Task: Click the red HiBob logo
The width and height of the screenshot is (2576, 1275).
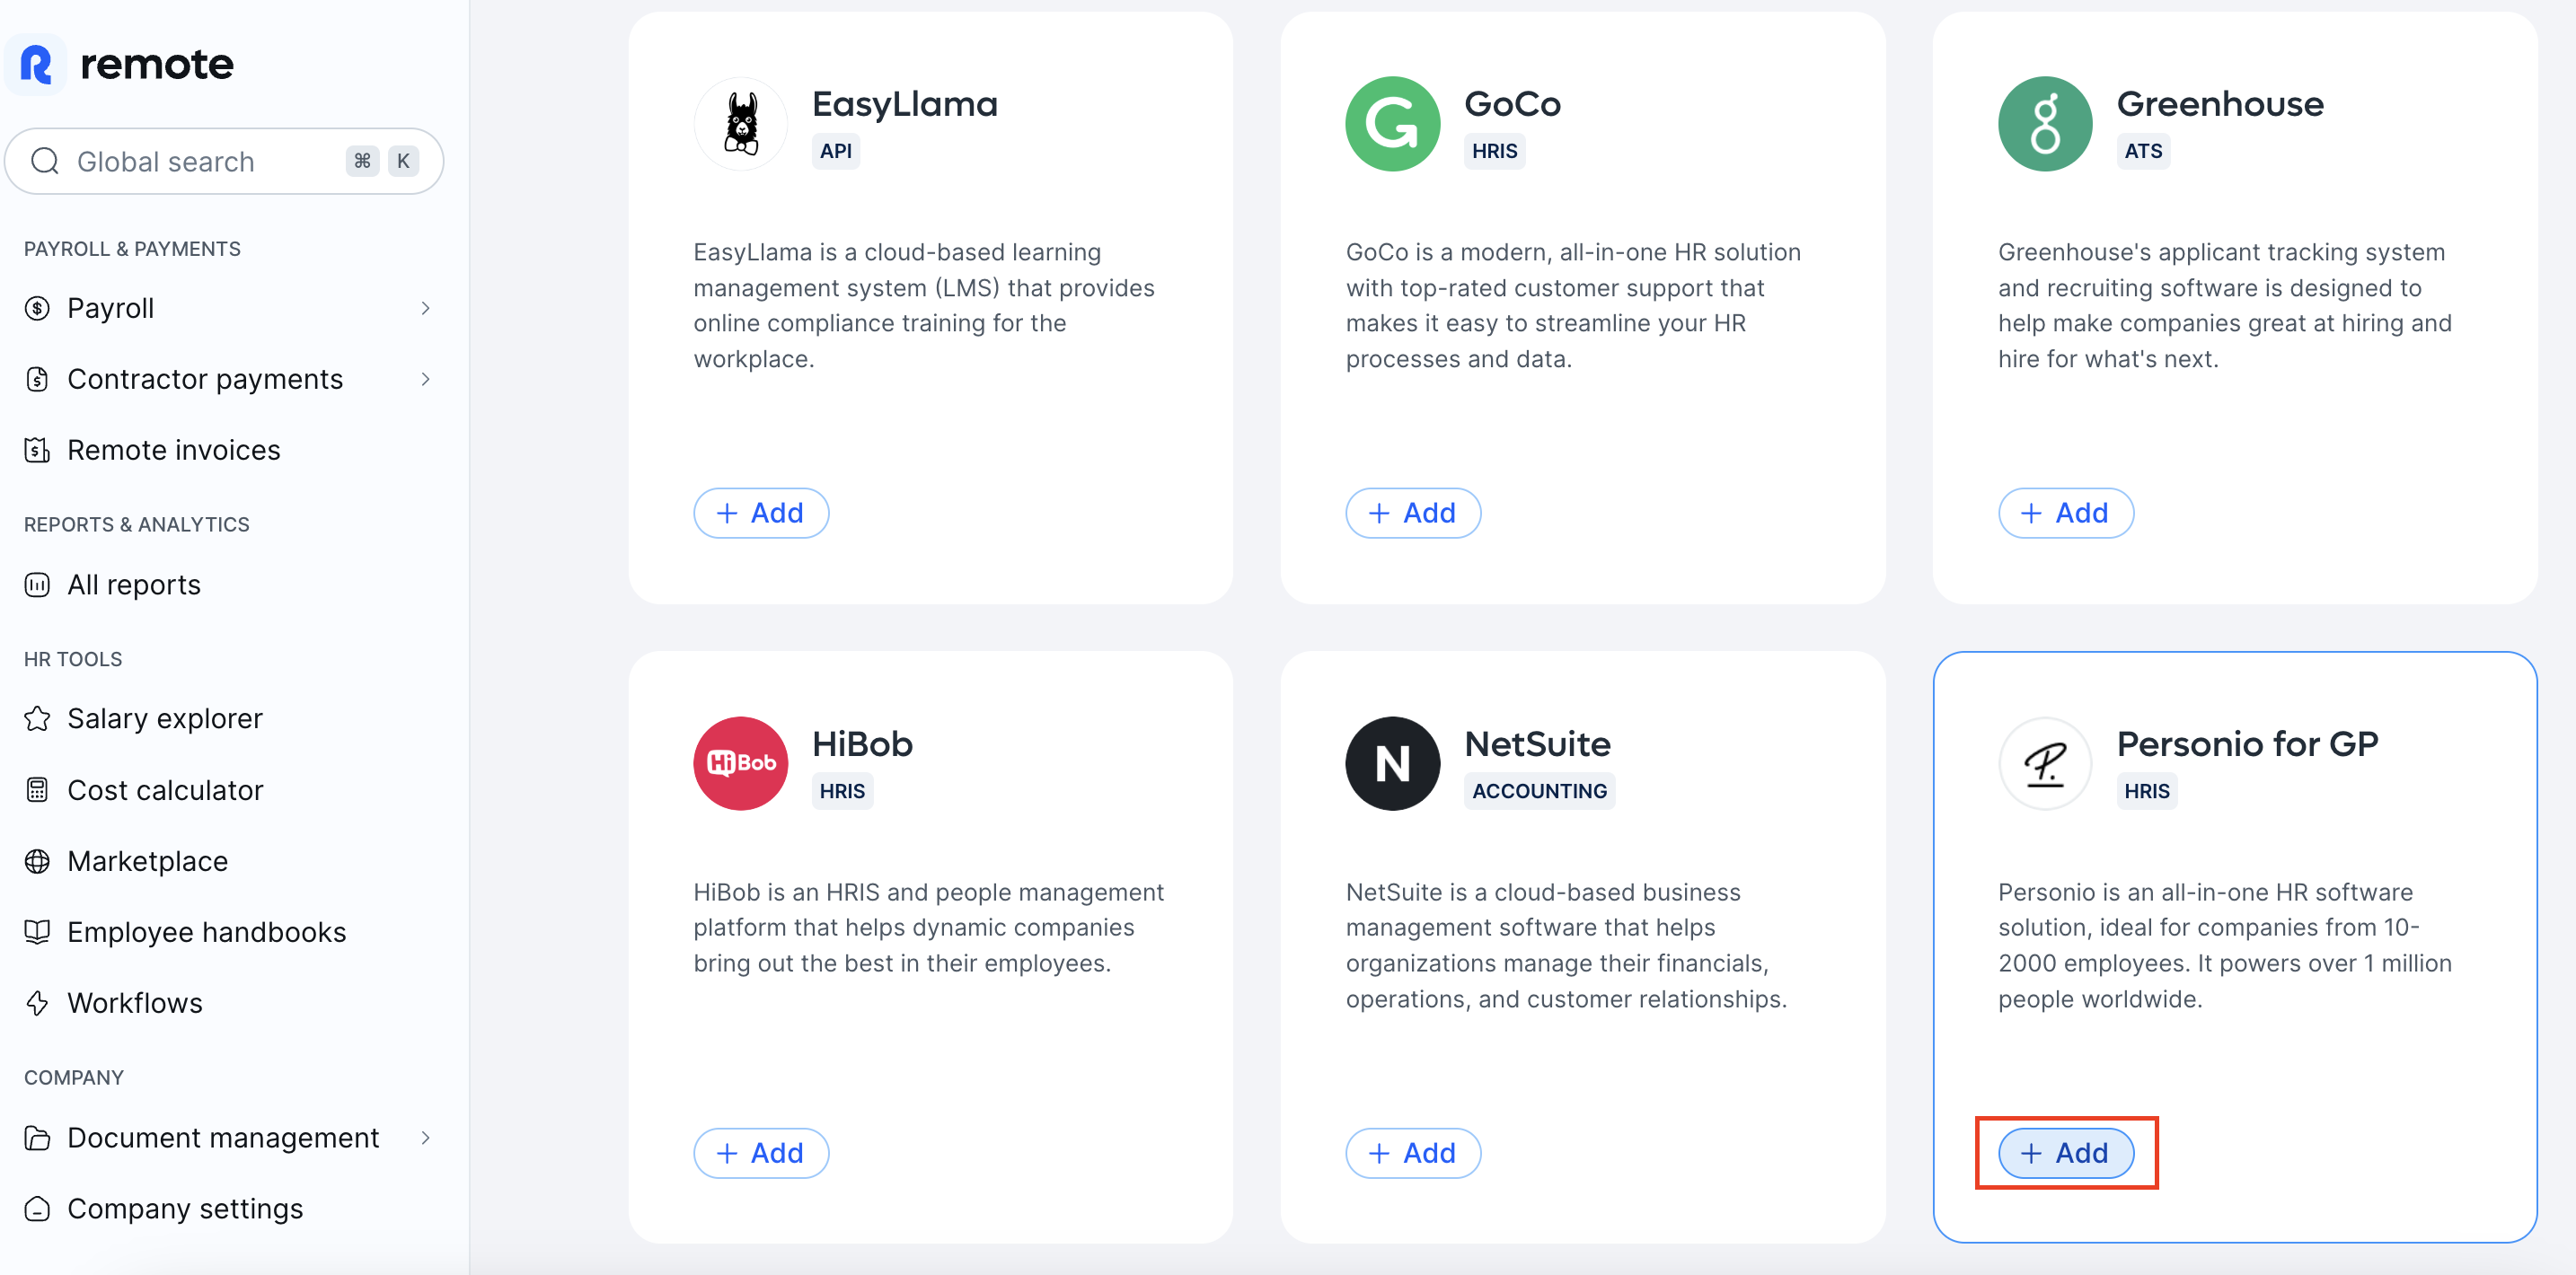Action: click(741, 764)
